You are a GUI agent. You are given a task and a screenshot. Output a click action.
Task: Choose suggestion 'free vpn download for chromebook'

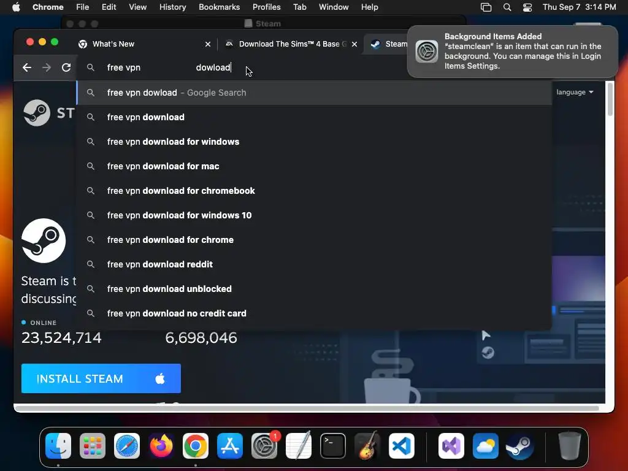[x=315, y=191]
